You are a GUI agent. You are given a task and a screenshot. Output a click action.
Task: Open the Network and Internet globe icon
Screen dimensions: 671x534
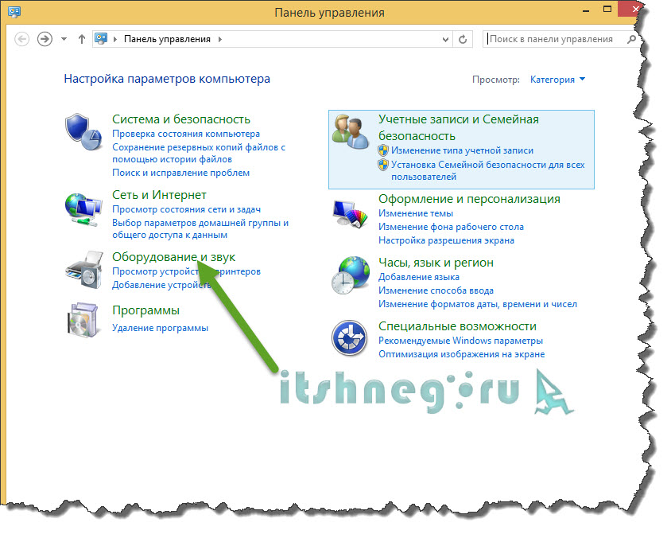[83, 209]
